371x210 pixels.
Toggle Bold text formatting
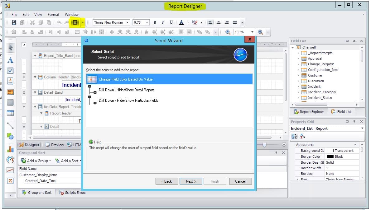[155, 22]
